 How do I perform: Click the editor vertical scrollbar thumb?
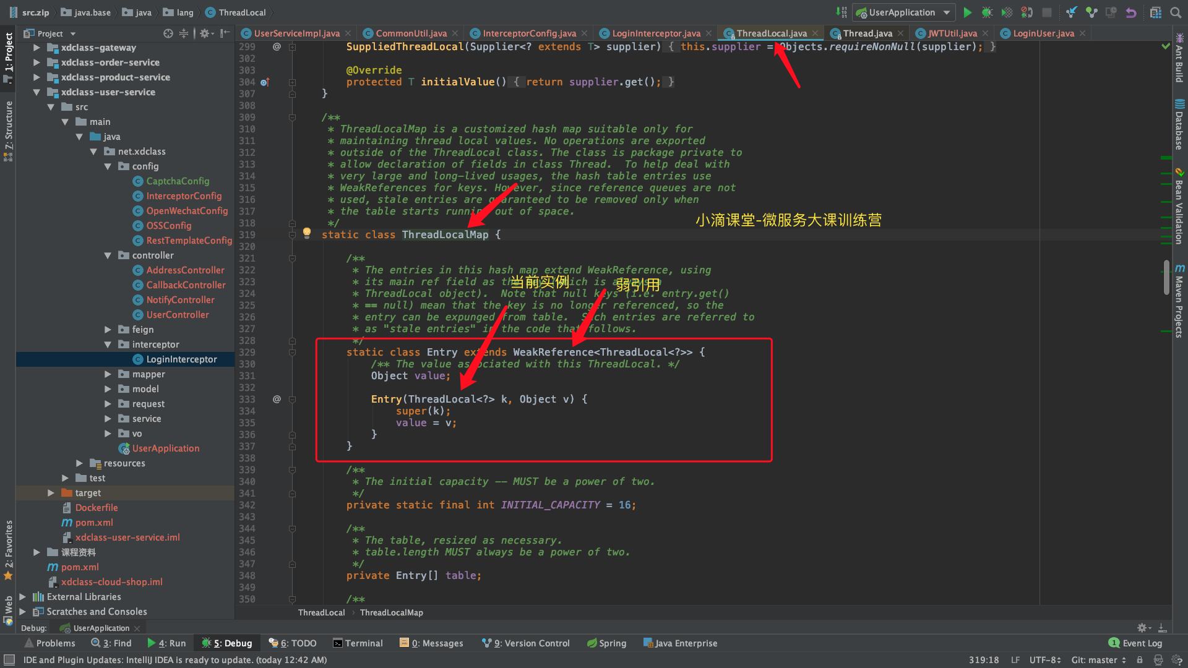1166,277
